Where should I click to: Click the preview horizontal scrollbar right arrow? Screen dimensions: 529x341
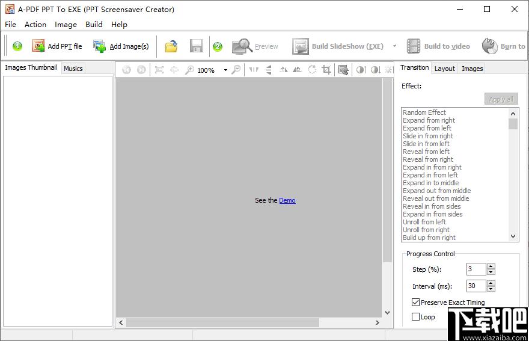377,323
